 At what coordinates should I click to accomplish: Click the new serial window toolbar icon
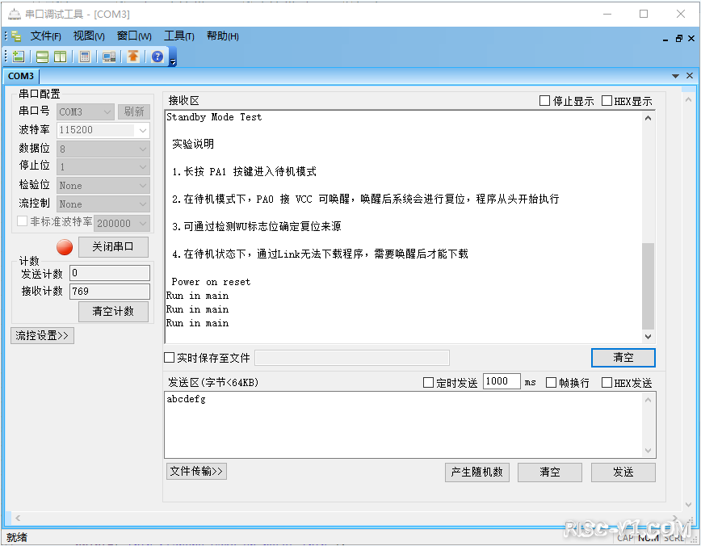19,57
